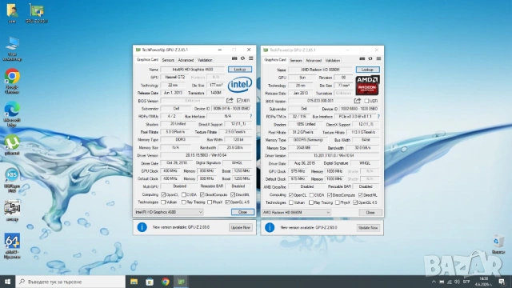The height and width of the screenshot is (288, 512).
Task: Click info icon beside the Intel window's update notice
Action: pyautogui.click(x=142, y=227)
